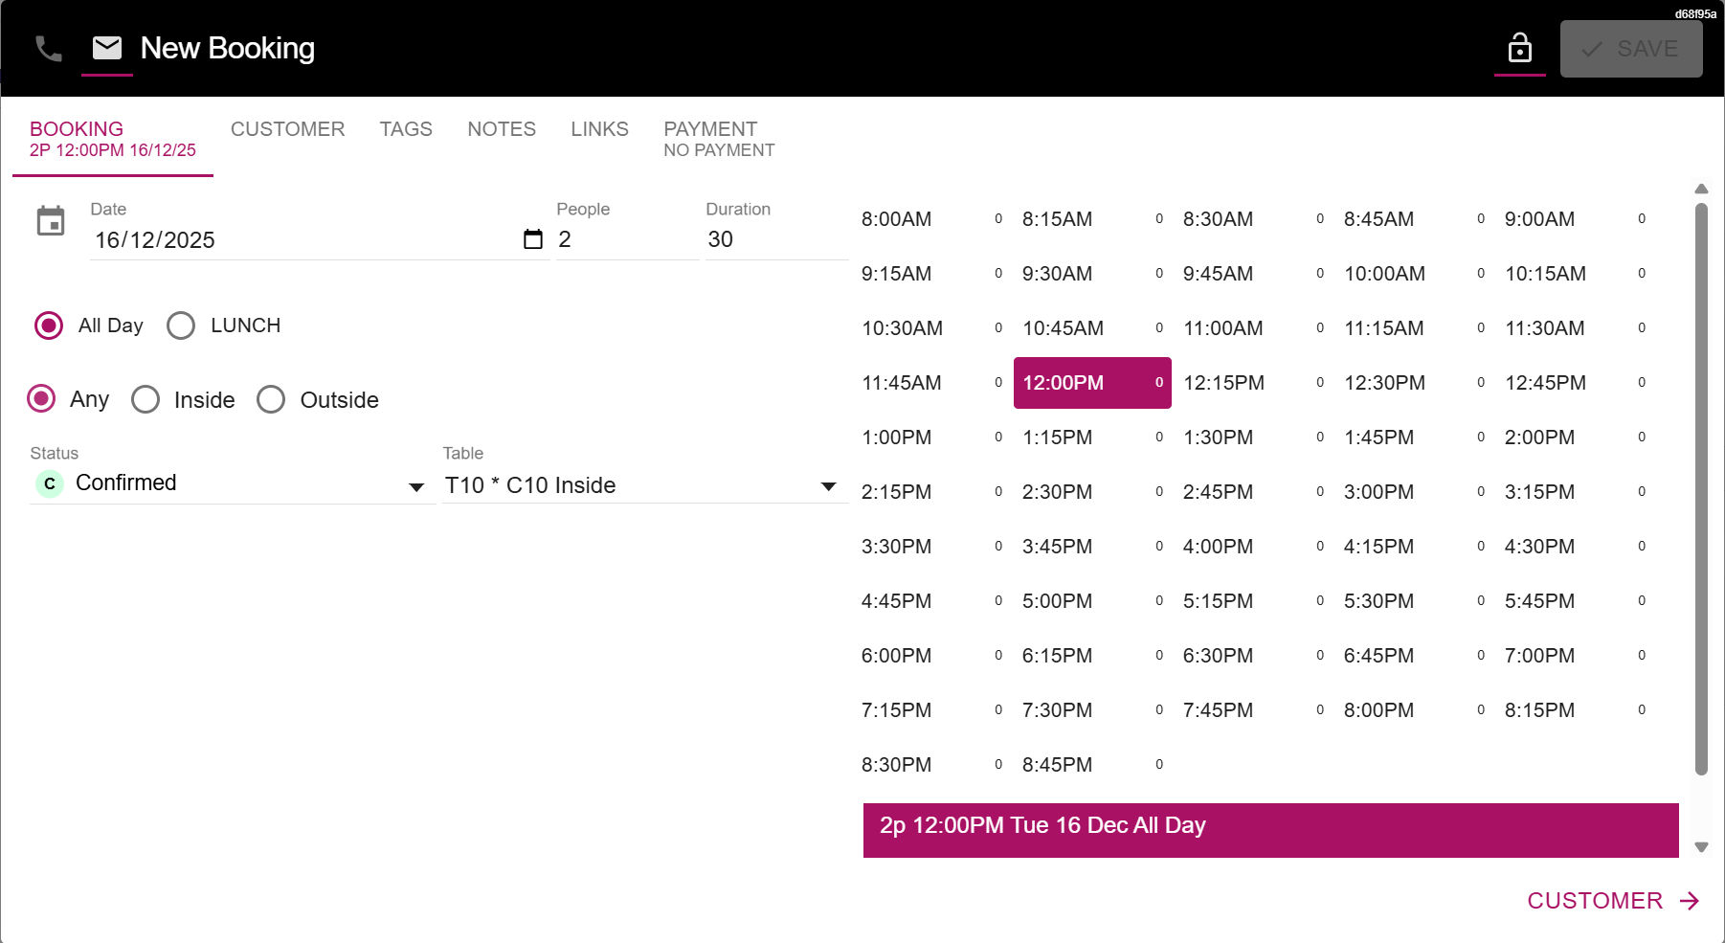Expand the Status dropdown

tap(416, 486)
